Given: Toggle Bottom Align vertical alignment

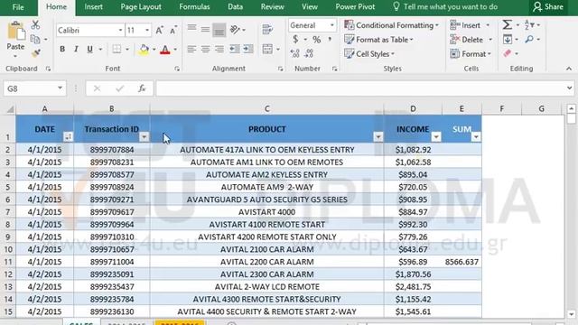Looking at the screenshot, I should [x=219, y=30].
